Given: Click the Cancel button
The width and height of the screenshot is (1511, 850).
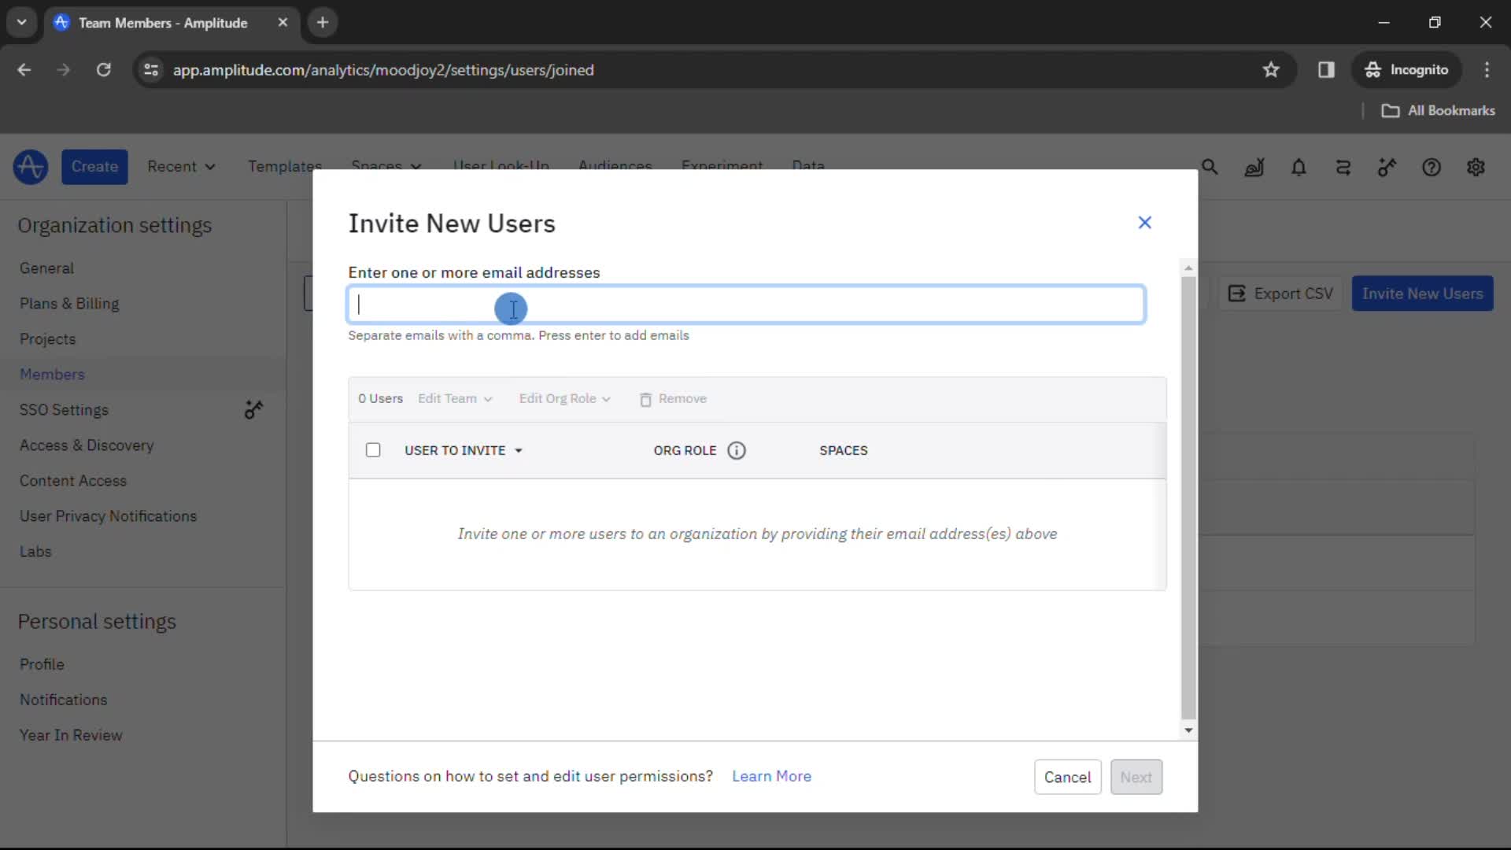Looking at the screenshot, I should coord(1068,776).
